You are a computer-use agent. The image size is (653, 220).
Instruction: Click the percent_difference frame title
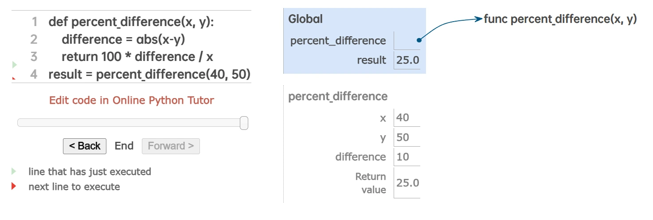[x=338, y=96]
